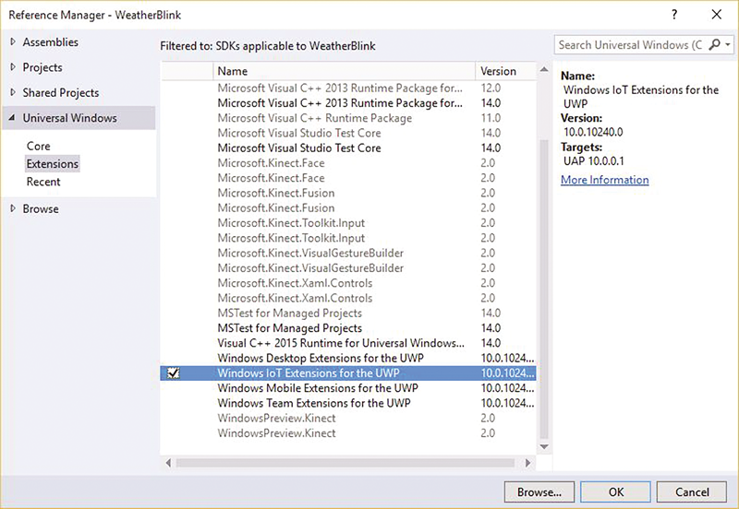Click the horizontal scrollbar right arrow

click(x=527, y=463)
